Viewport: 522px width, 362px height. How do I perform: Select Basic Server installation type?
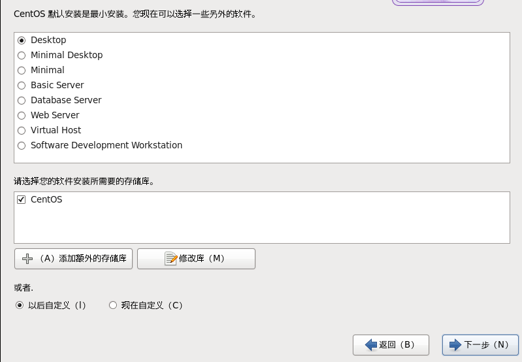(x=22, y=85)
